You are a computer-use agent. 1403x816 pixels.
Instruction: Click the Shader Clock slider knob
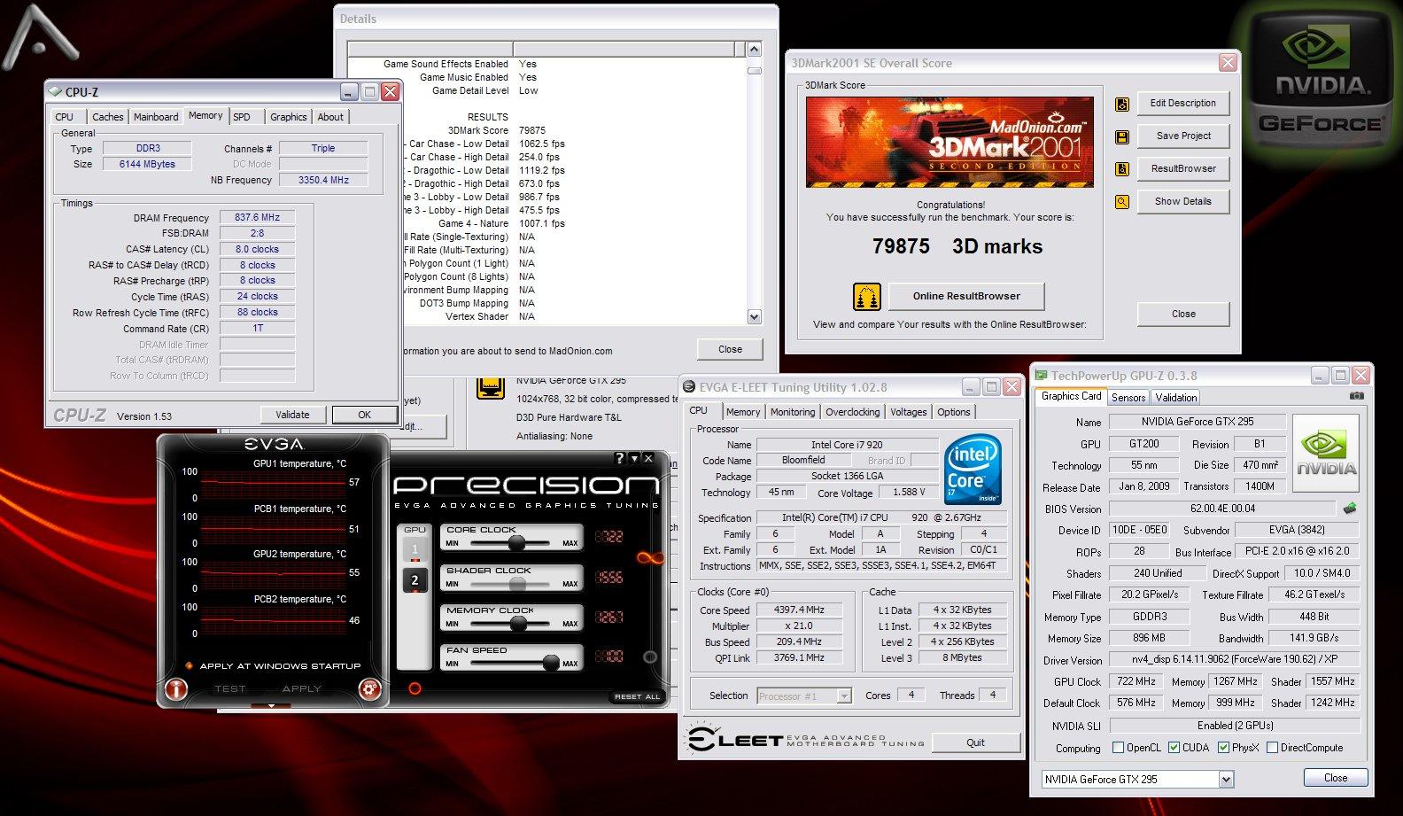pos(517,584)
